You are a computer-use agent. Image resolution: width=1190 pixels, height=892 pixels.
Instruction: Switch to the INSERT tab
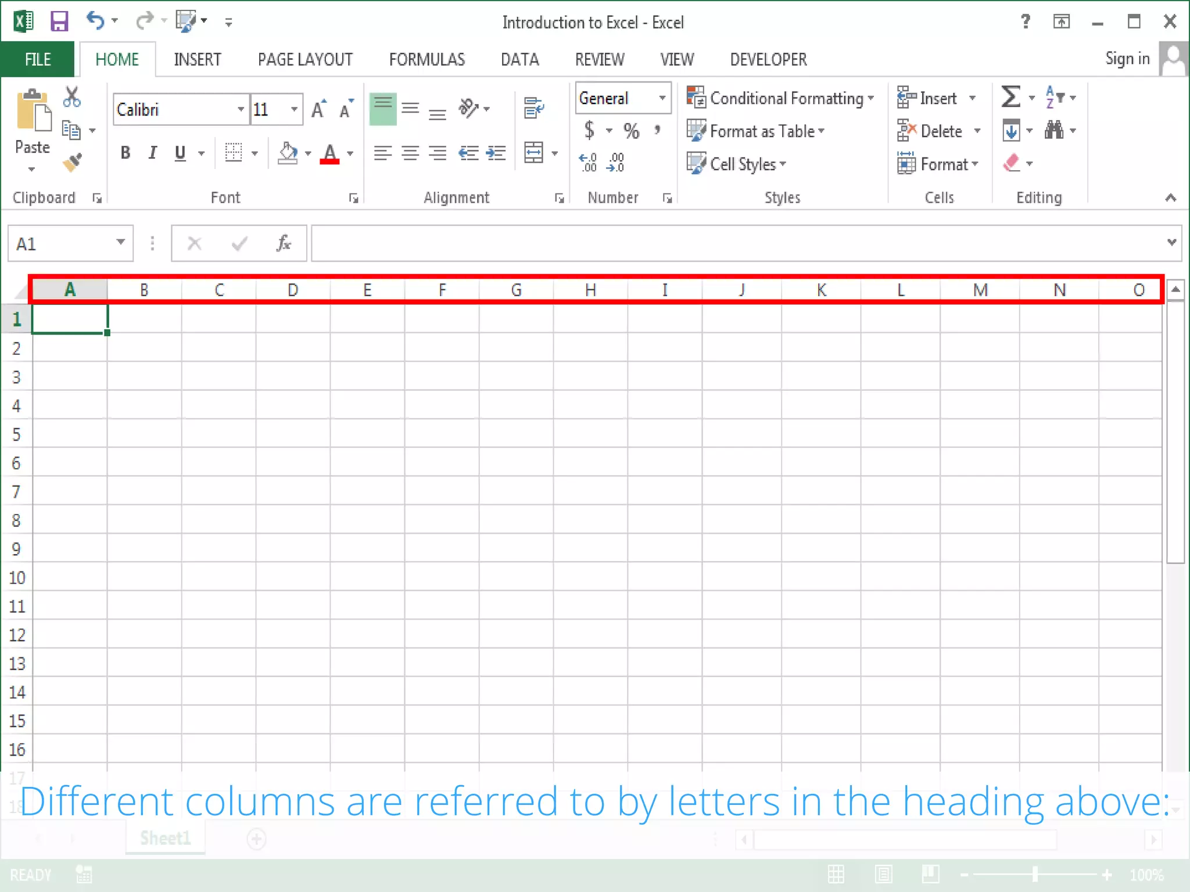[198, 59]
